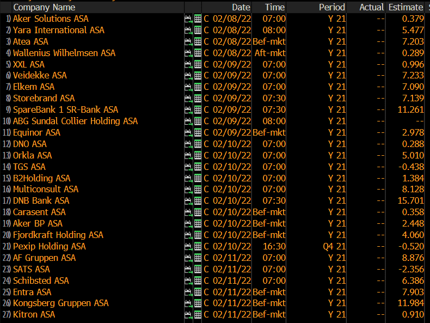This screenshot has height=323, width=430.
Task: Open Entra ASA company entry
Action: pyautogui.click(x=32, y=292)
